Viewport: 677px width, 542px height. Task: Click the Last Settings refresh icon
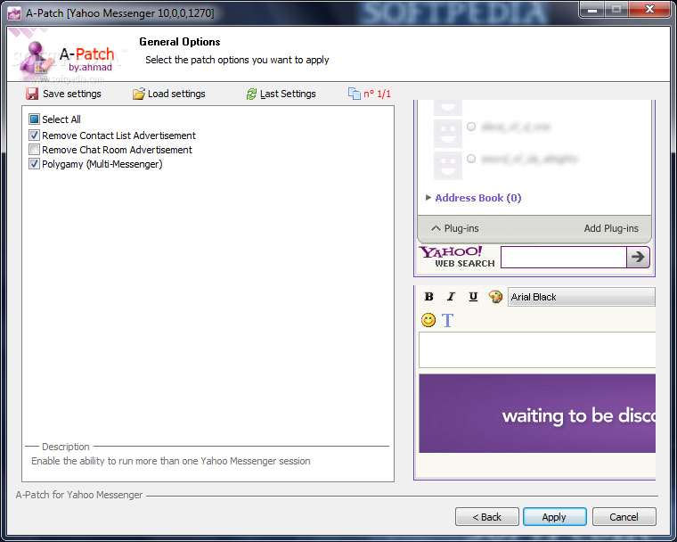251,94
